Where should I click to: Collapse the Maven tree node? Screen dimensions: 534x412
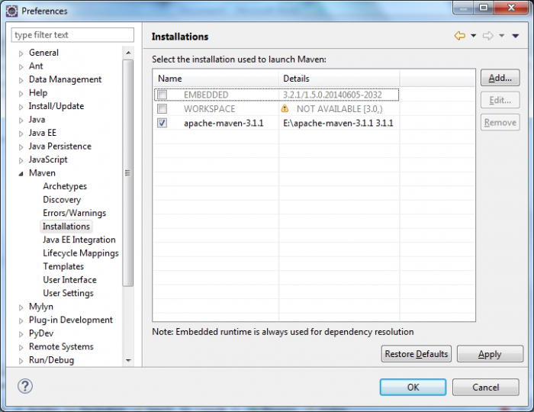[21, 173]
